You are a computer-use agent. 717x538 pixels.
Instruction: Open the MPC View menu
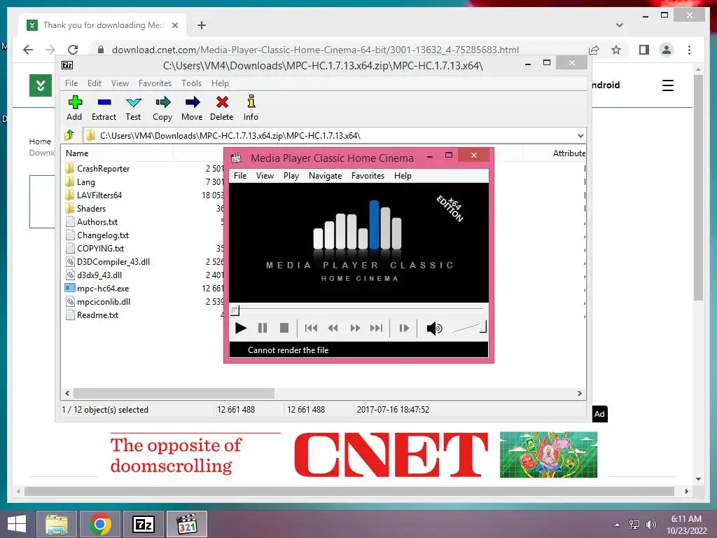(265, 176)
